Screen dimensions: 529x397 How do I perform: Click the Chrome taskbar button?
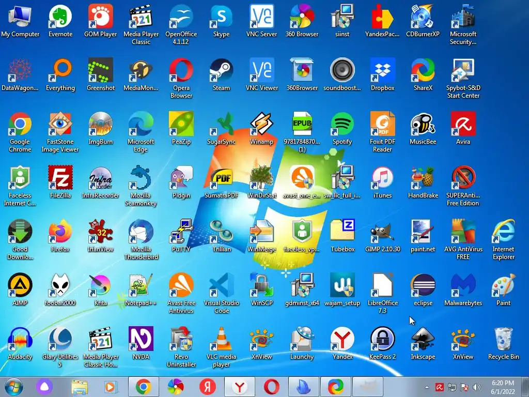click(x=144, y=387)
